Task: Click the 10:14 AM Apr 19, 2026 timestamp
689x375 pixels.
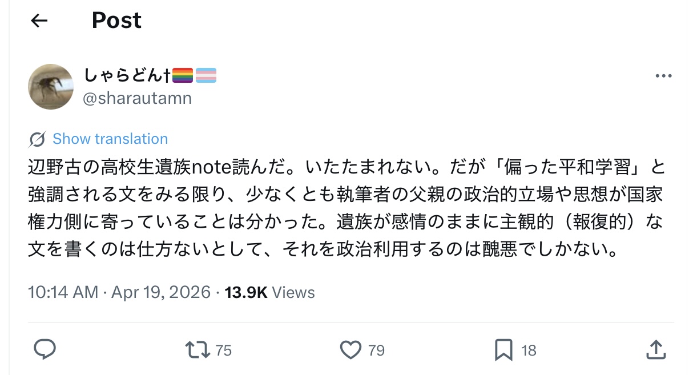Action: 119,293
